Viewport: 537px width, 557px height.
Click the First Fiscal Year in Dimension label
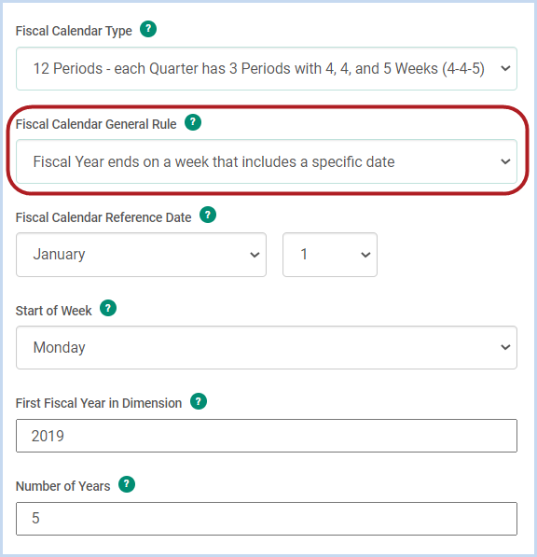pyautogui.click(x=99, y=404)
